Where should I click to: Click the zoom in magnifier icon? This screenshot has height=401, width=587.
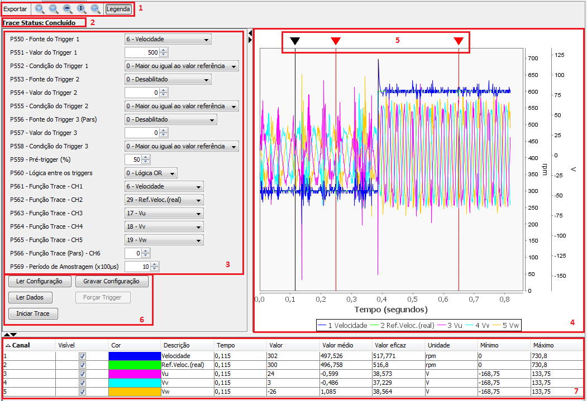tap(40, 9)
